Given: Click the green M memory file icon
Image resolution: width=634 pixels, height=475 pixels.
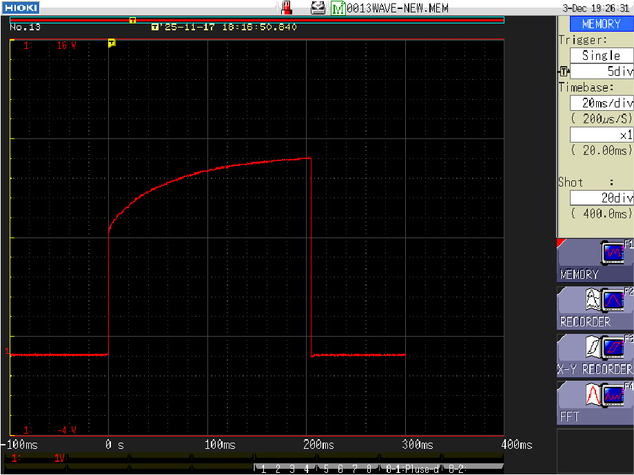Looking at the screenshot, I should pos(338,8).
